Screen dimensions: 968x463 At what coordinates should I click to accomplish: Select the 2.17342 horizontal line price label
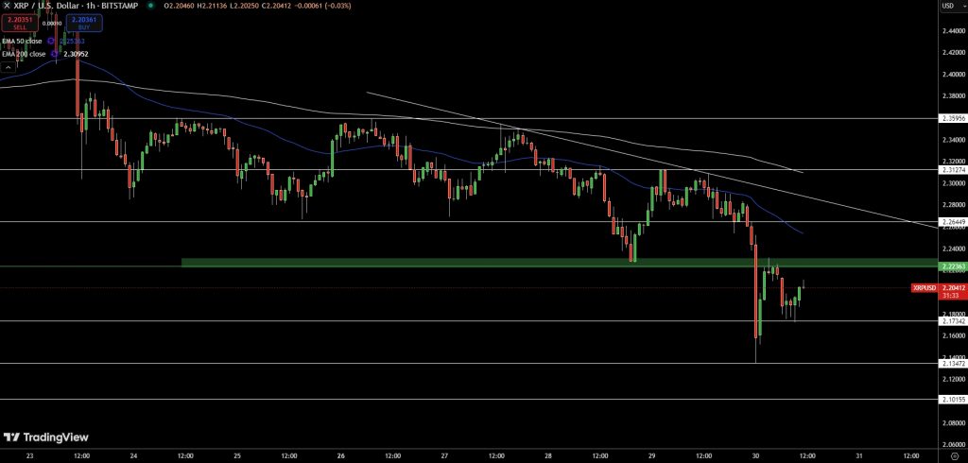coord(951,321)
